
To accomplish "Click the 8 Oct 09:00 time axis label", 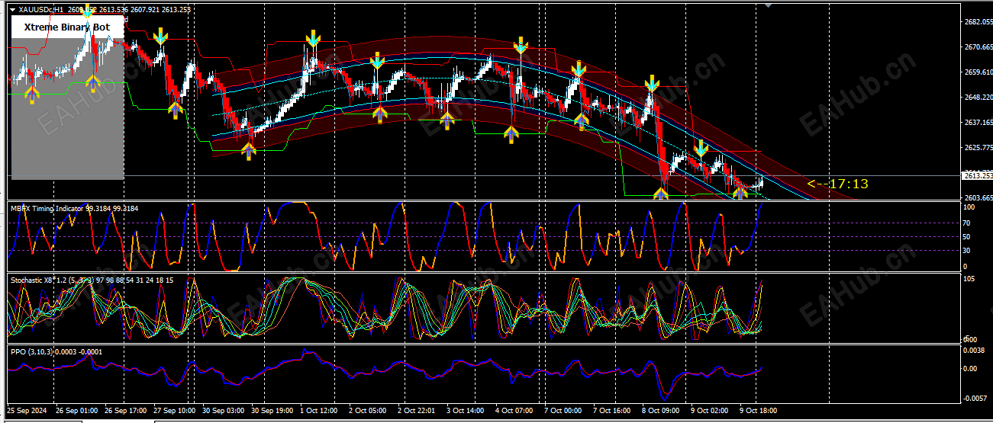I will point(660,410).
